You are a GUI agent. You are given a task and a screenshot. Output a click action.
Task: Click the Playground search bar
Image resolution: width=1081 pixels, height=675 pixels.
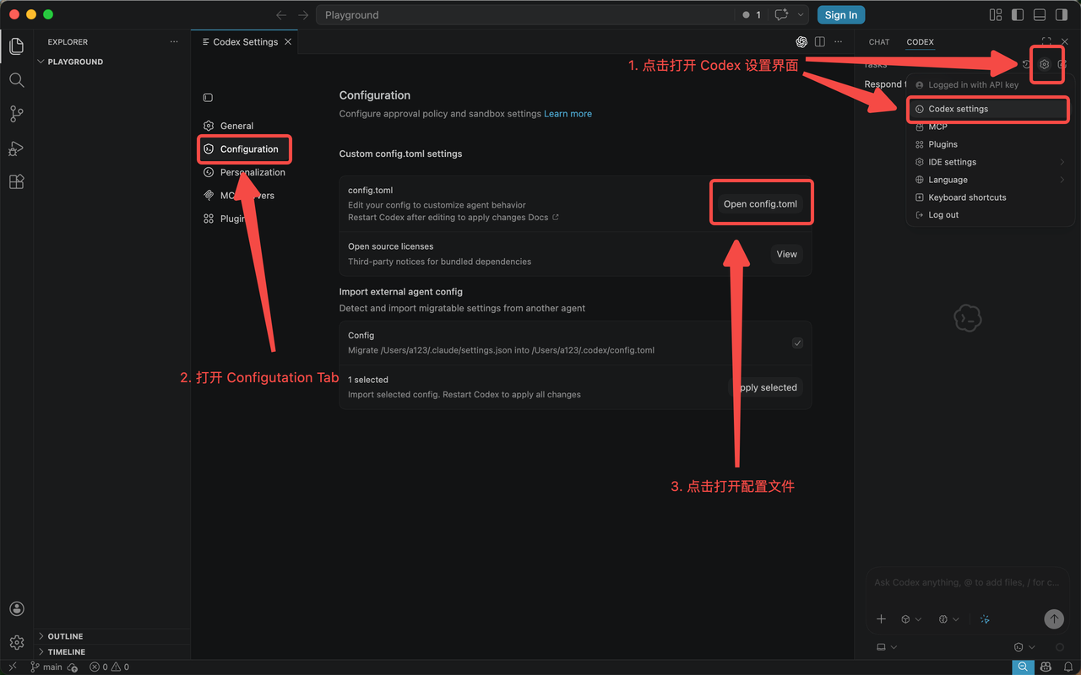(524, 15)
